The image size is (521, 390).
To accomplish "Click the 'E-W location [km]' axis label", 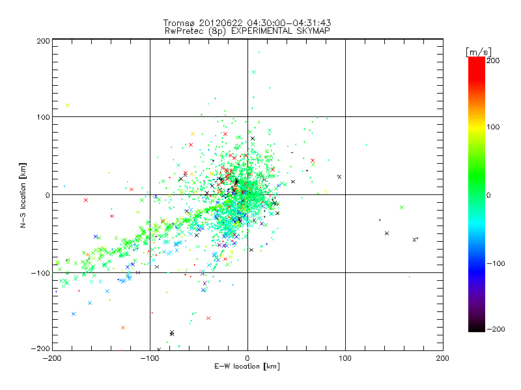I will [x=247, y=366].
